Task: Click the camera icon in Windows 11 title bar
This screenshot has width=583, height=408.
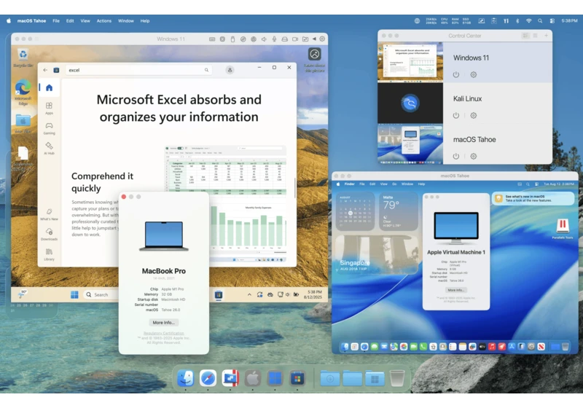Action: [295, 39]
